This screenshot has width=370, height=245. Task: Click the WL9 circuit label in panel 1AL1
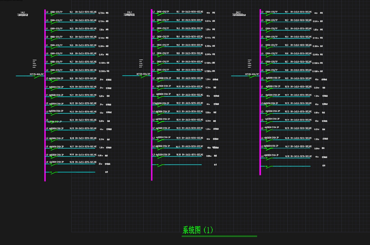pos(71,79)
